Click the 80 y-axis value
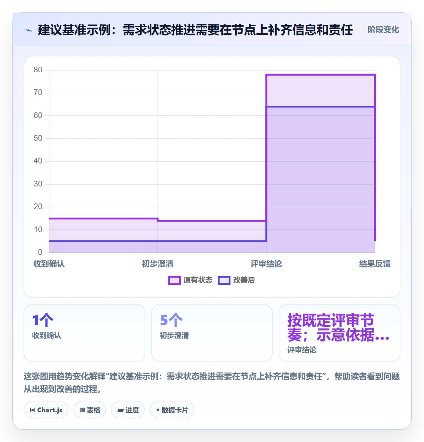Screen dimensions: 424x442 pyautogui.click(x=38, y=70)
